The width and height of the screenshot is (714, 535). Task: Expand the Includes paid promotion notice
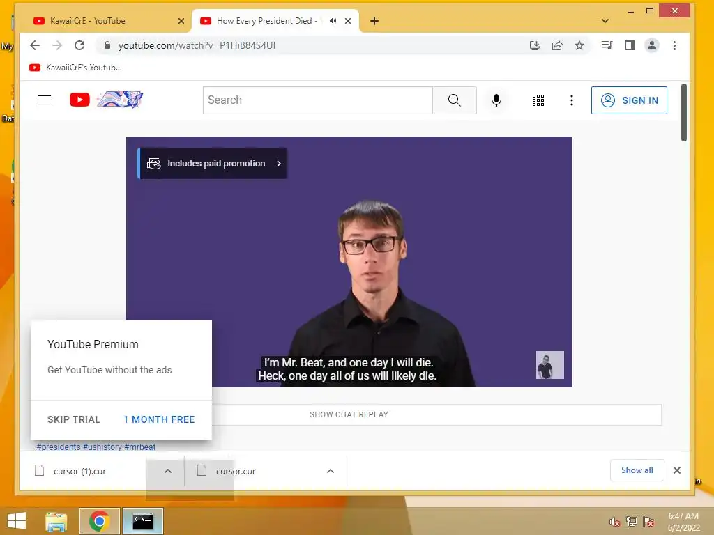pos(213,163)
